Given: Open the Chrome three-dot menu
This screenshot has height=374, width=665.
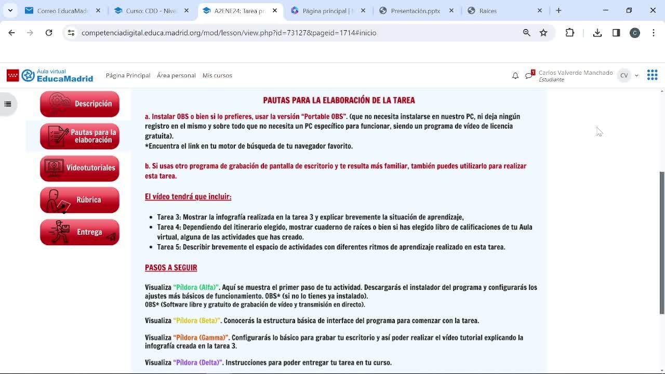Looking at the screenshot, I should tap(654, 33).
